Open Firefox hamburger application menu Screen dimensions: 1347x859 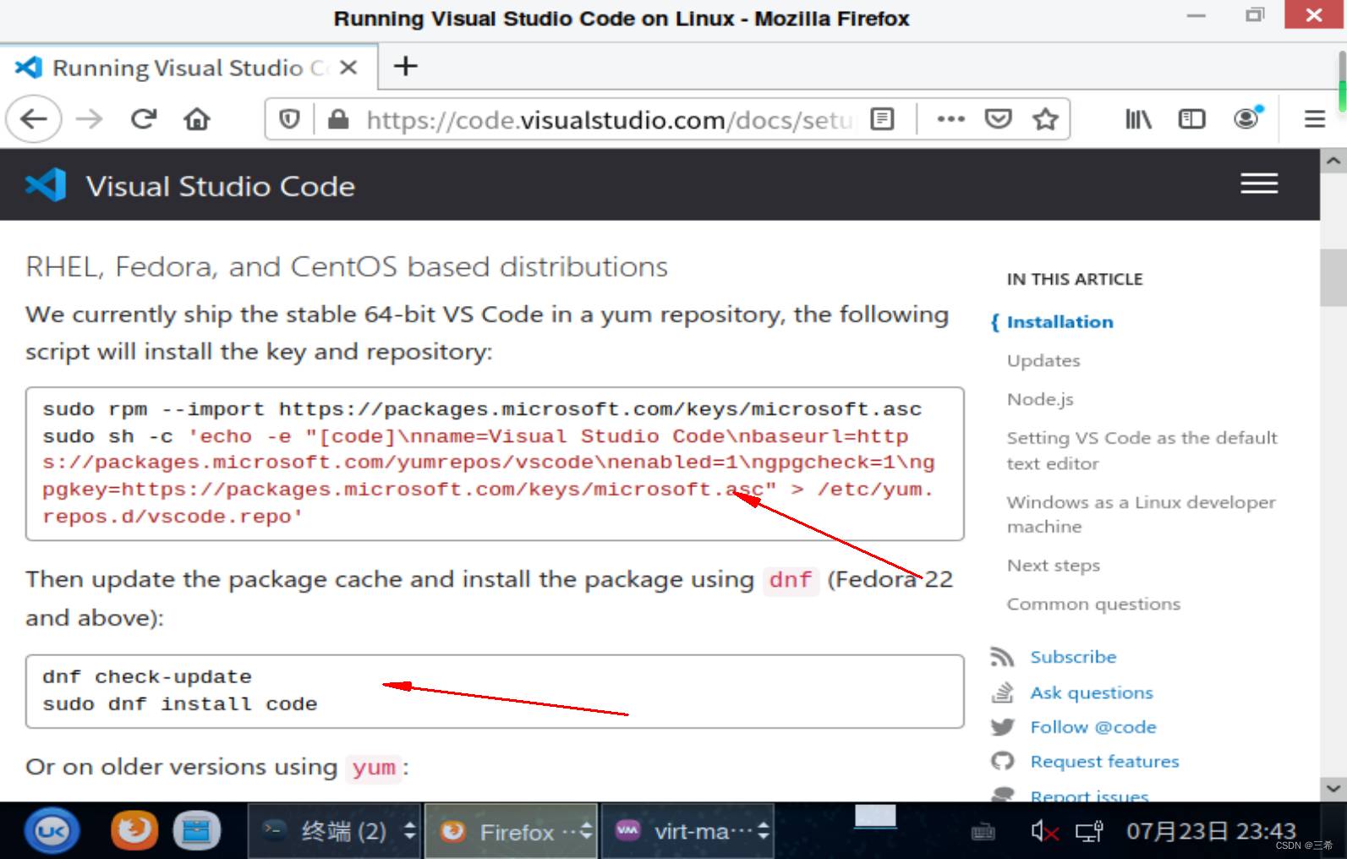[x=1314, y=119]
